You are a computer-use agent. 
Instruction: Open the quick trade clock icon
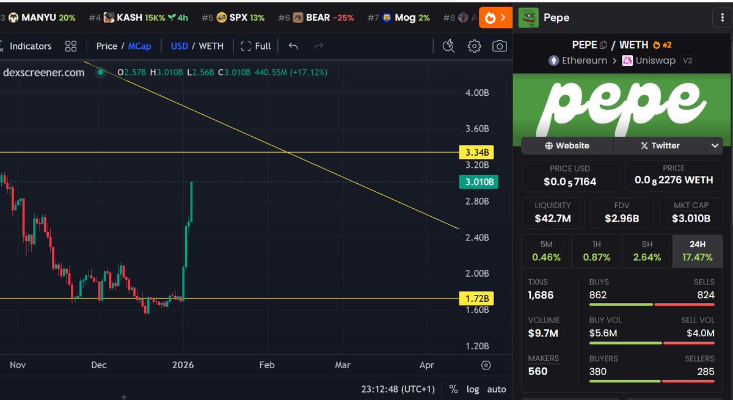tap(448, 46)
